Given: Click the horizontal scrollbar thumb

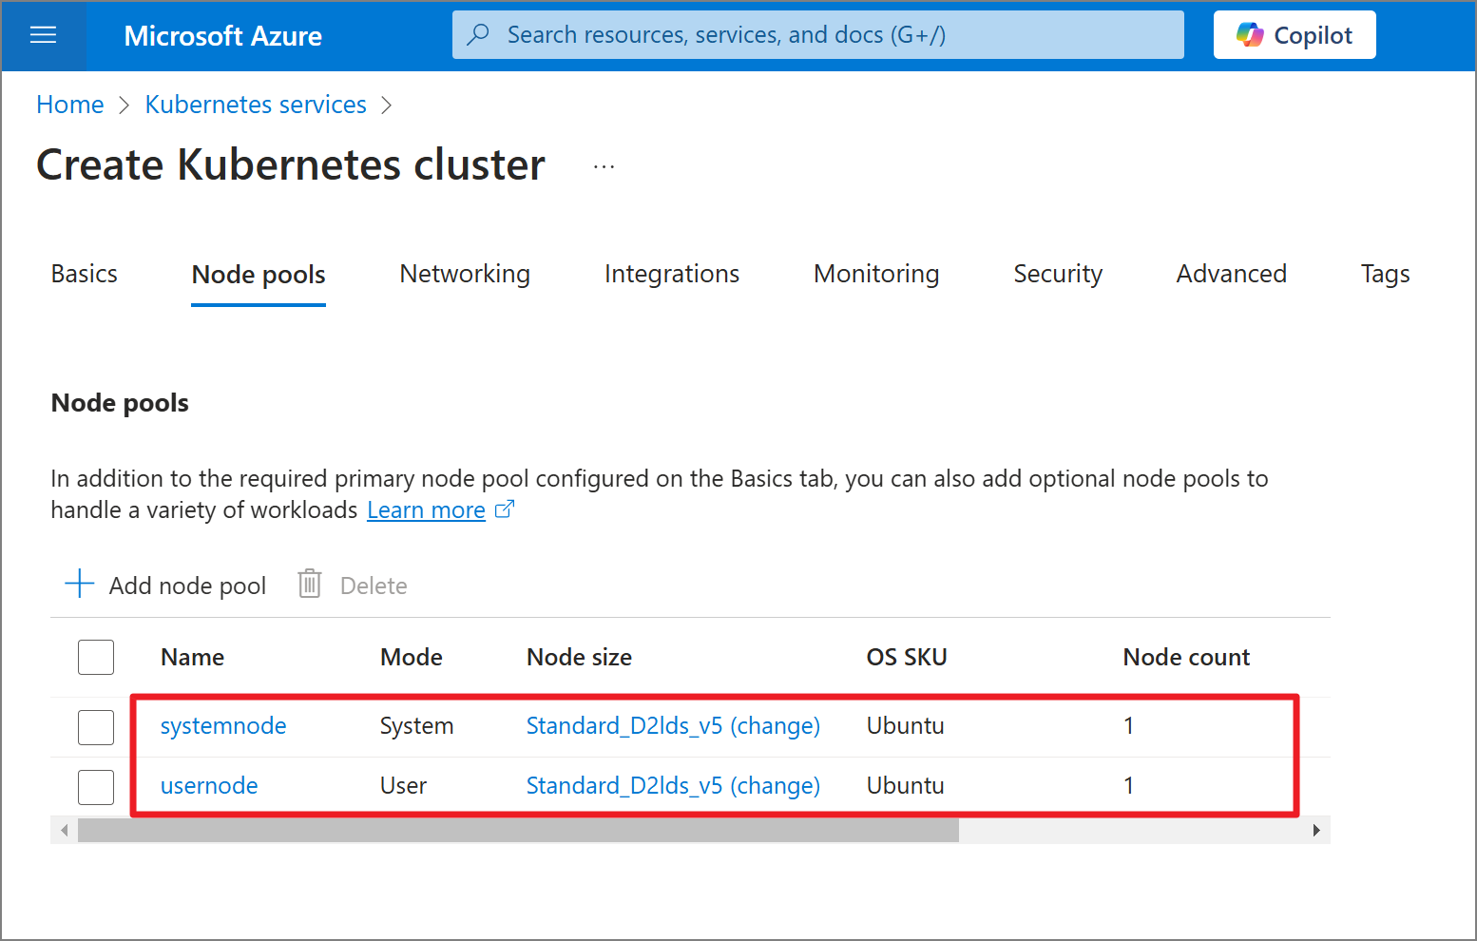Looking at the screenshot, I should point(518,831).
